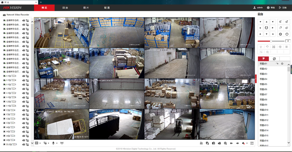
Task: Click the digital zoom magnifier icon
Action: coord(225,143)
